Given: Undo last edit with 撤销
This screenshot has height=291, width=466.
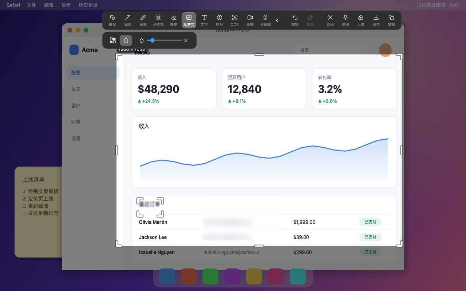Looking at the screenshot, I should point(295,20).
